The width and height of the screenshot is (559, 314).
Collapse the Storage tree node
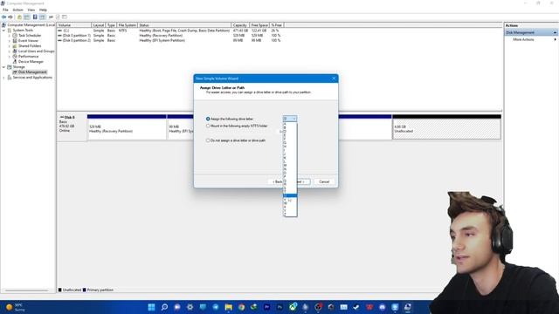point(3,67)
